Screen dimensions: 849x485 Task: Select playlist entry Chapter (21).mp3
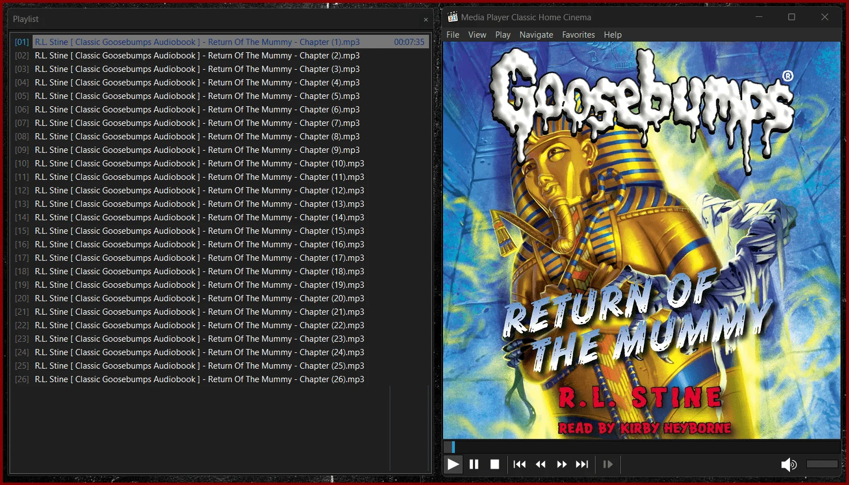pos(222,312)
